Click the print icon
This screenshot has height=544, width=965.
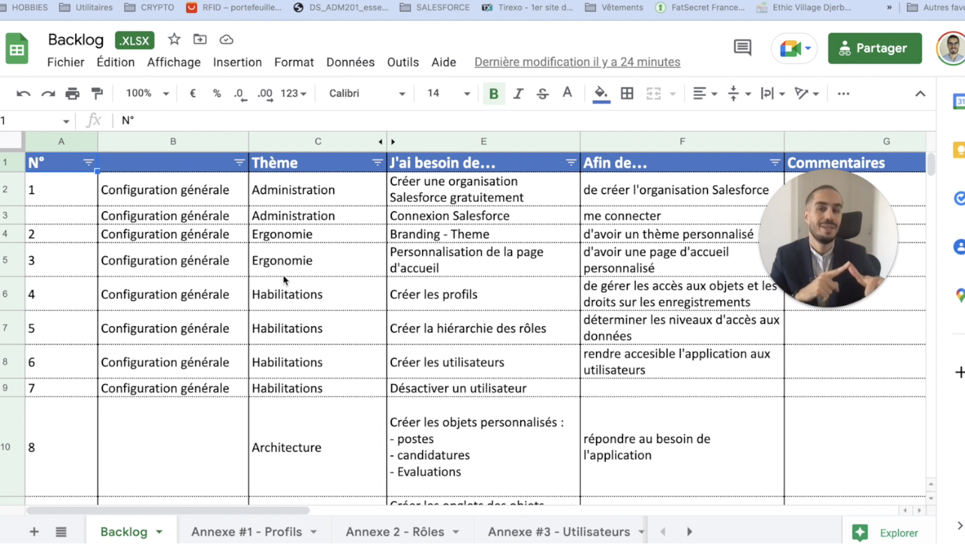pyautogui.click(x=72, y=94)
